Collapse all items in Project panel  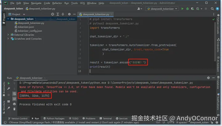pos(63,14)
